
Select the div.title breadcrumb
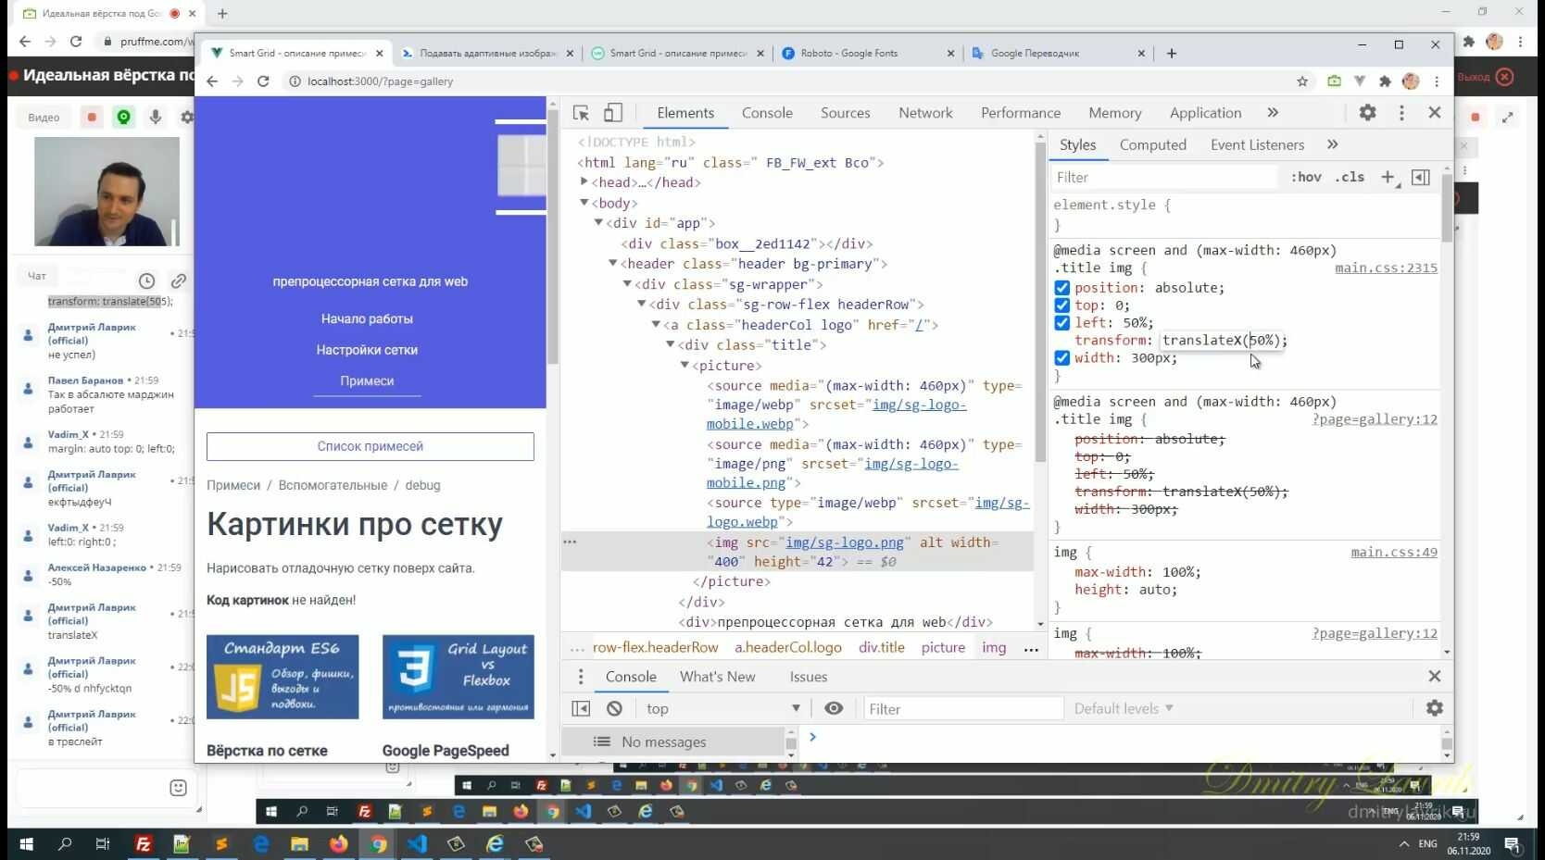point(882,647)
